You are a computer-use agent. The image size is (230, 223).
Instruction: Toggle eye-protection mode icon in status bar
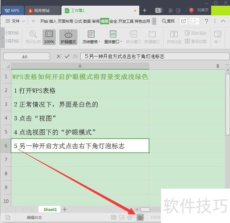point(140,217)
